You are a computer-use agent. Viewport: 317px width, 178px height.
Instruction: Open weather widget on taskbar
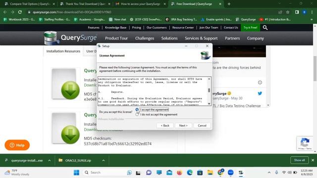[x=17, y=173]
